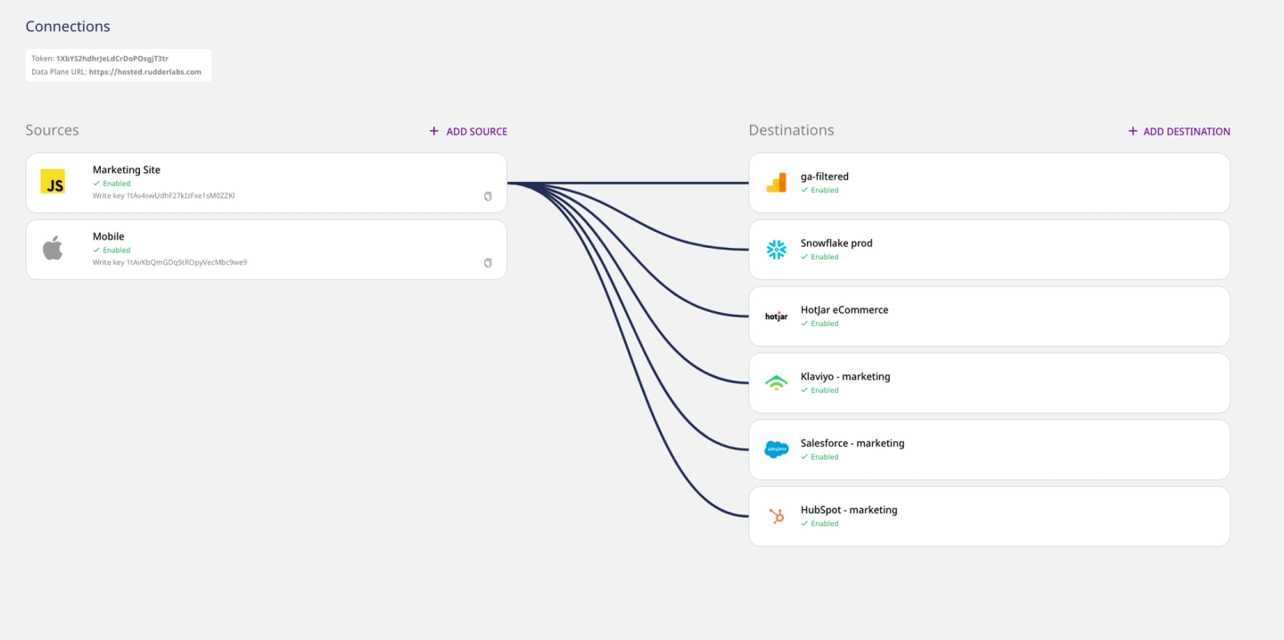Select the Google Analytics icon on ga-filtered

click(777, 182)
